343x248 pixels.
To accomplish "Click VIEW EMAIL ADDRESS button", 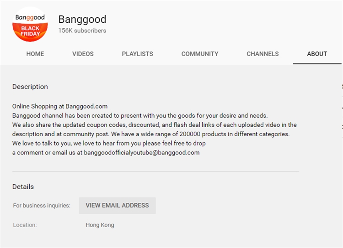I will pyautogui.click(x=117, y=206).
